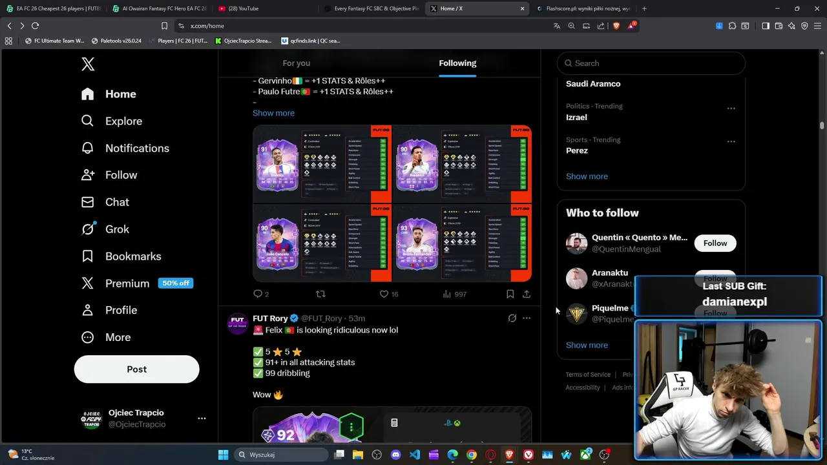Open the 91-rated player card image
This screenshot has width=827, height=465.
point(322,164)
